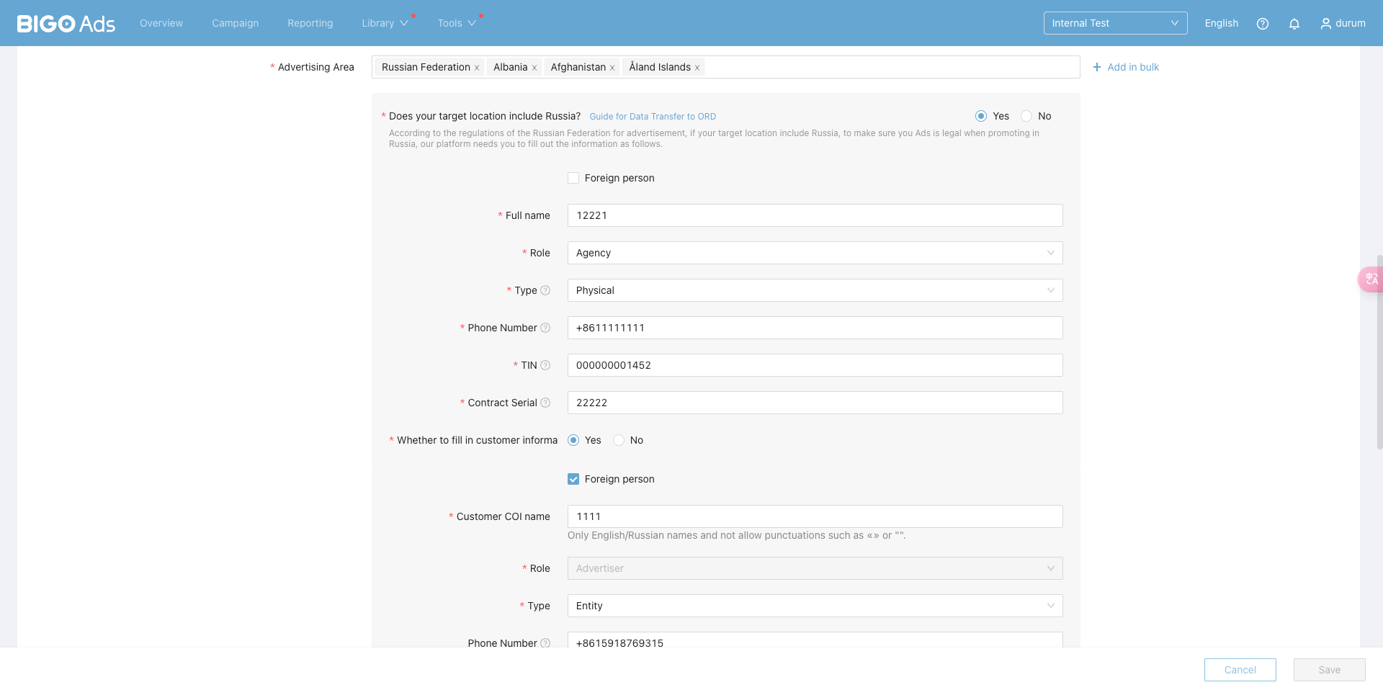
Task: Click the help icon next to TIN
Action: pyautogui.click(x=545, y=365)
